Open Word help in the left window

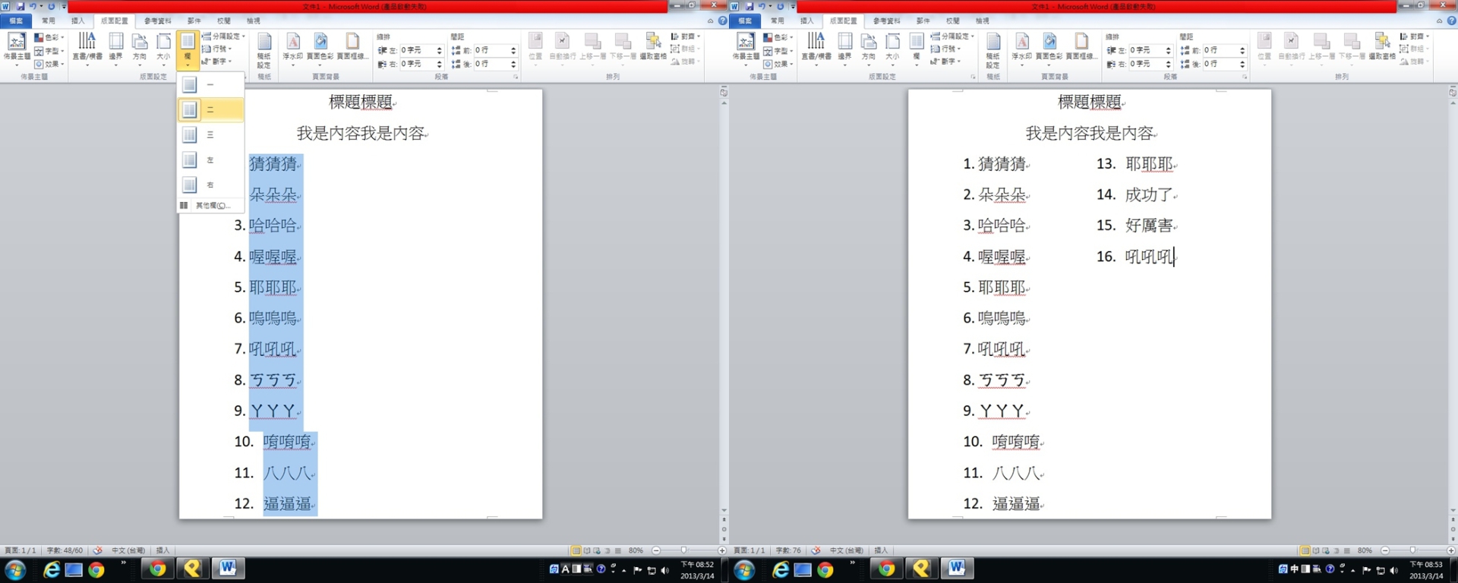coord(722,20)
